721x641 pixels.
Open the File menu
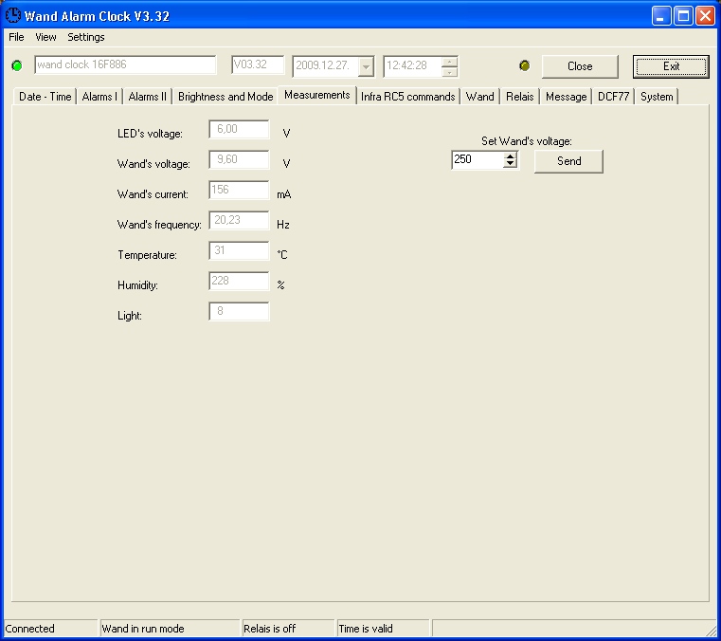coord(16,37)
